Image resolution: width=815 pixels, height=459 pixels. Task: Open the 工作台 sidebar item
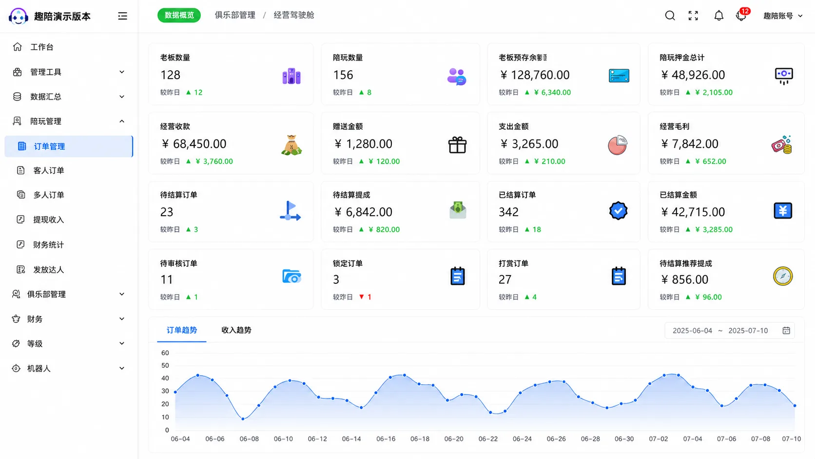69,47
